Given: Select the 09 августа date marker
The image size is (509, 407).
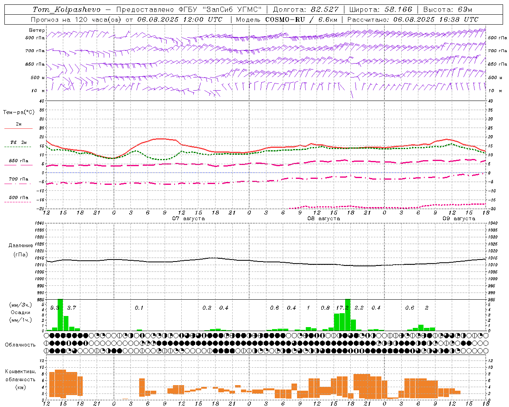Looking at the screenshot, I should pyautogui.click(x=459, y=219).
